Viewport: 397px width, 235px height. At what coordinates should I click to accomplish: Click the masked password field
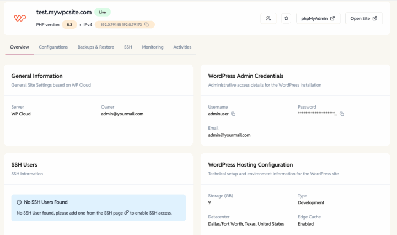coord(317,114)
